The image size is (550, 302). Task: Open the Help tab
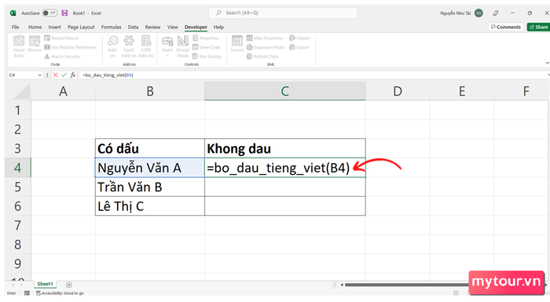tap(218, 27)
